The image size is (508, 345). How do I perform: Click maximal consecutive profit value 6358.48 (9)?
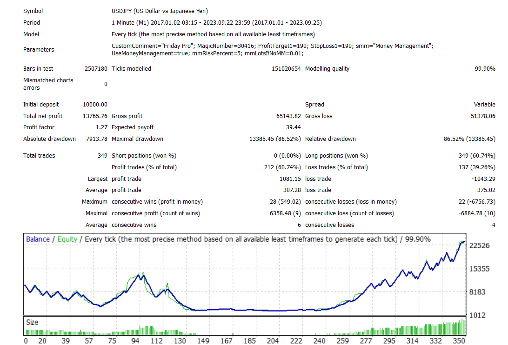(x=286, y=213)
